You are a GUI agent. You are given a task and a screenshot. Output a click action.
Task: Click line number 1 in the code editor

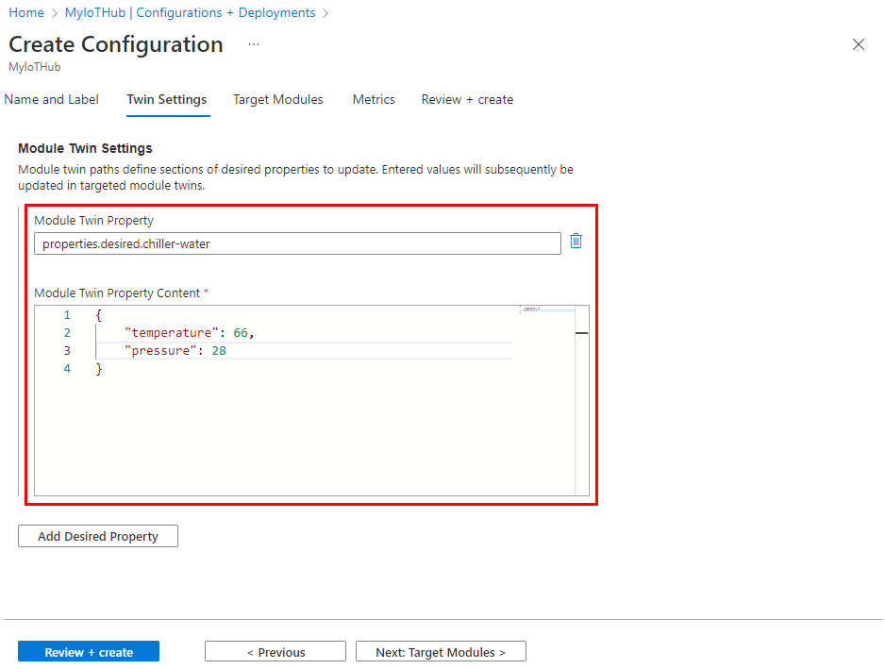(x=67, y=314)
